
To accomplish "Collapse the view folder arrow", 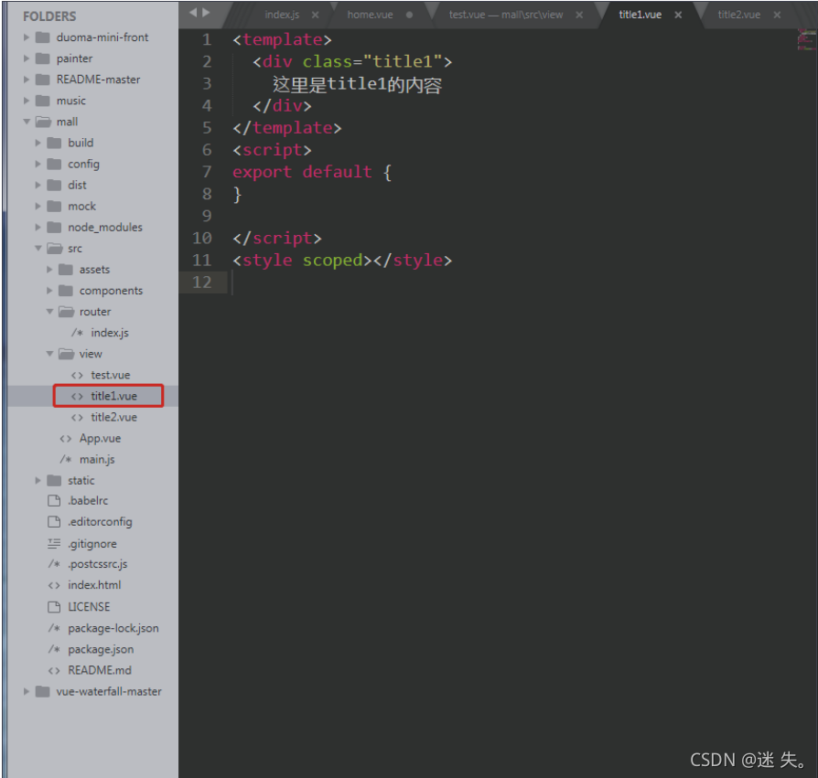I will (49, 354).
